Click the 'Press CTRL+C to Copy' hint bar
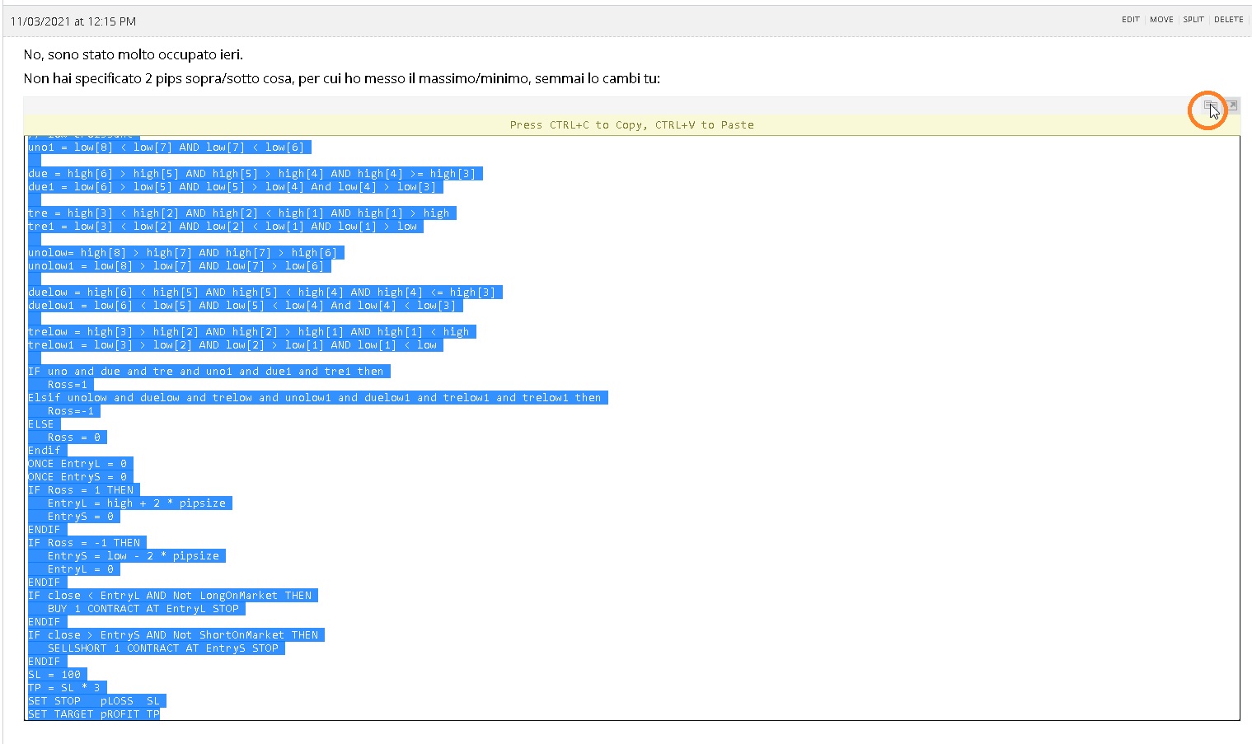Screen dimensions: 1252x744 point(632,125)
